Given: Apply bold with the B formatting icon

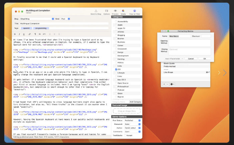Looking at the screenshot, I should coord(15,34).
